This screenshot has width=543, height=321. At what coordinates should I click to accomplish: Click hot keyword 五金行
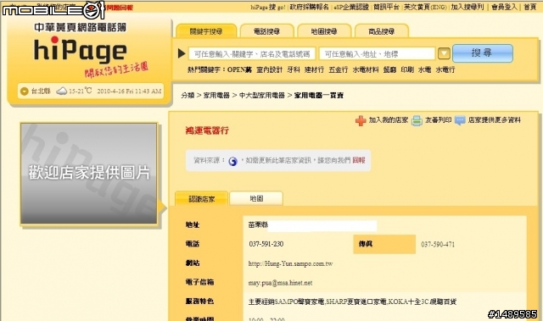[338, 69]
